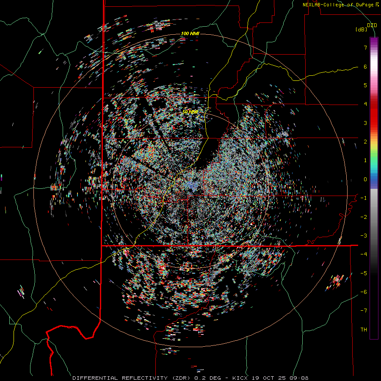381x381 pixels.
Task: Click the 50 NMI range ring label
Action: coord(190,112)
